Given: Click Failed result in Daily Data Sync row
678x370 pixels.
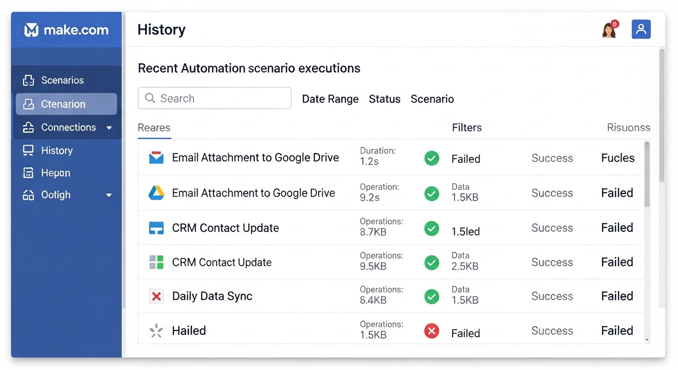Looking at the screenshot, I should point(617,296).
